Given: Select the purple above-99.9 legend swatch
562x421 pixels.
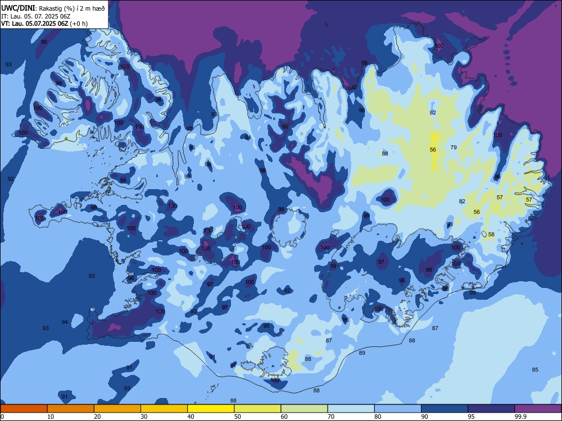Looking at the screenshot, I should coord(538,409).
